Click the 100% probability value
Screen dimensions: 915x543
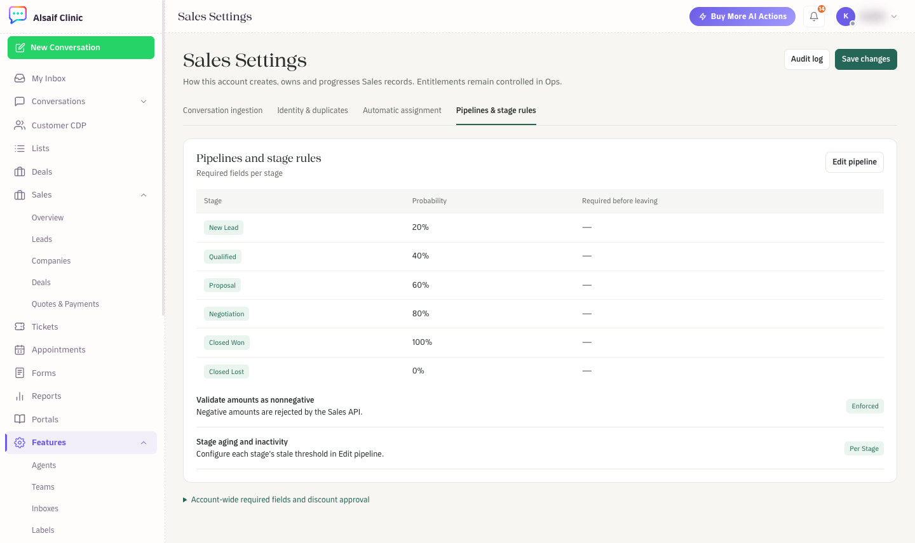pyautogui.click(x=422, y=342)
